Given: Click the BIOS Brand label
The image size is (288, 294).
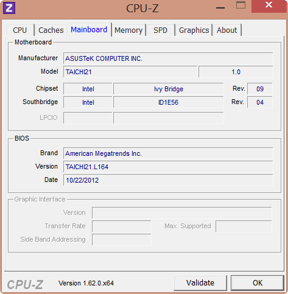Looking at the screenshot, I should (x=49, y=153).
